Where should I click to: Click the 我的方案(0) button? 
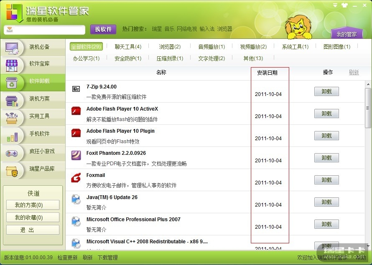(33, 205)
